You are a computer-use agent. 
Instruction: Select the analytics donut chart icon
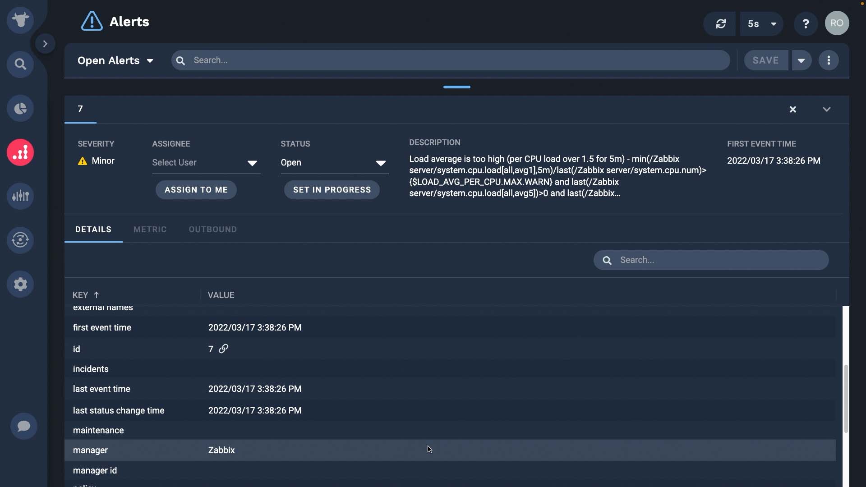pyautogui.click(x=21, y=108)
